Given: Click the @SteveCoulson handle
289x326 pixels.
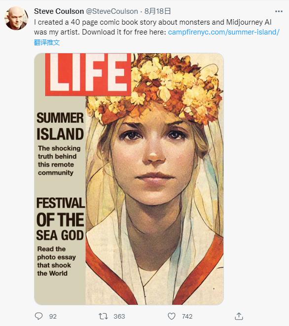Looking at the screenshot, I should click(112, 11).
